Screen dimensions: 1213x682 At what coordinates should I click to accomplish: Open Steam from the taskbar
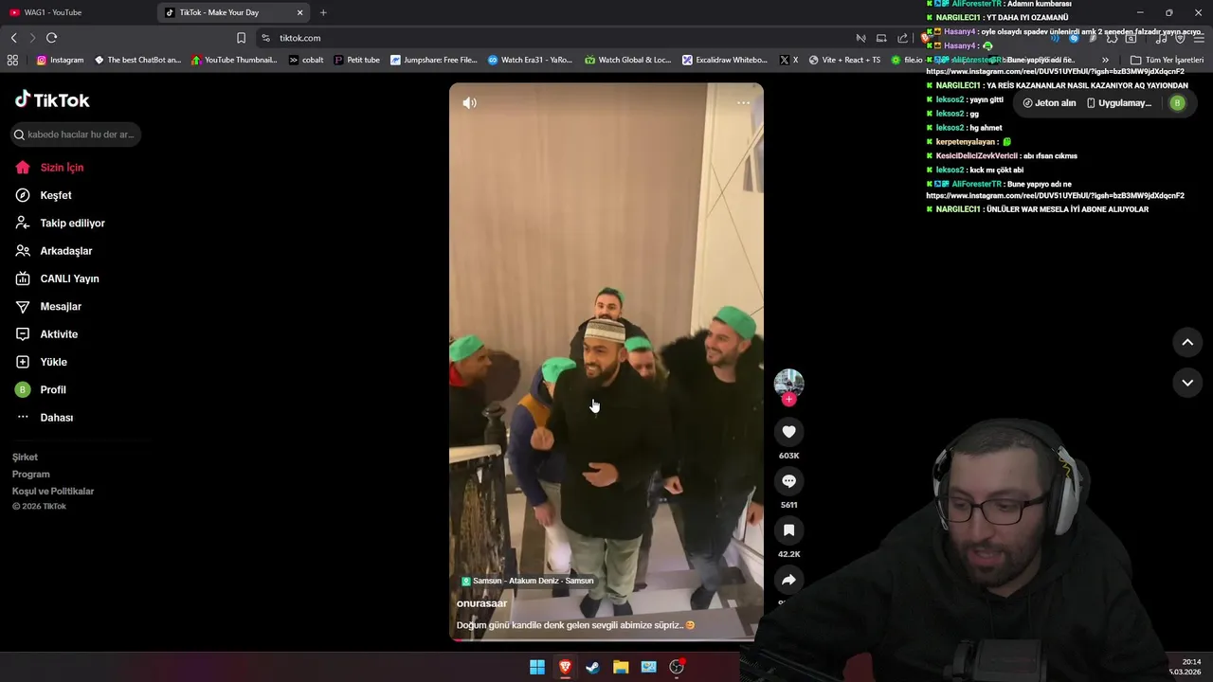[x=592, y=667]
